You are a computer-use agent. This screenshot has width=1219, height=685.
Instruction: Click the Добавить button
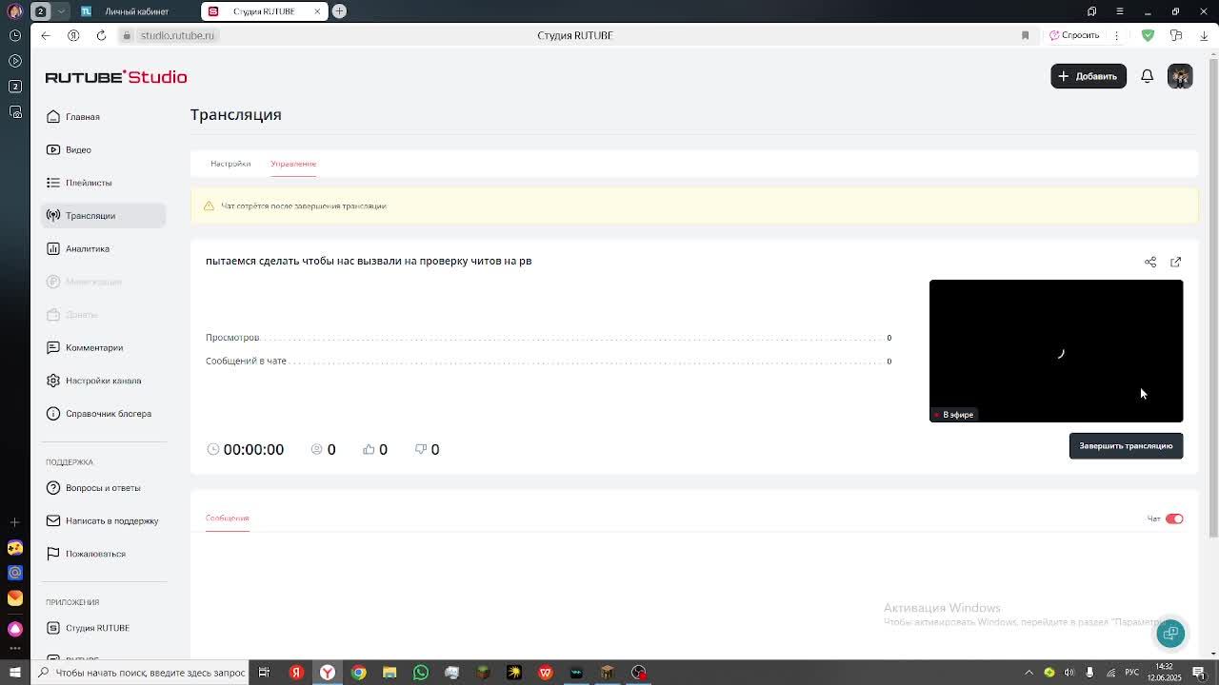tap(1089, 76)
